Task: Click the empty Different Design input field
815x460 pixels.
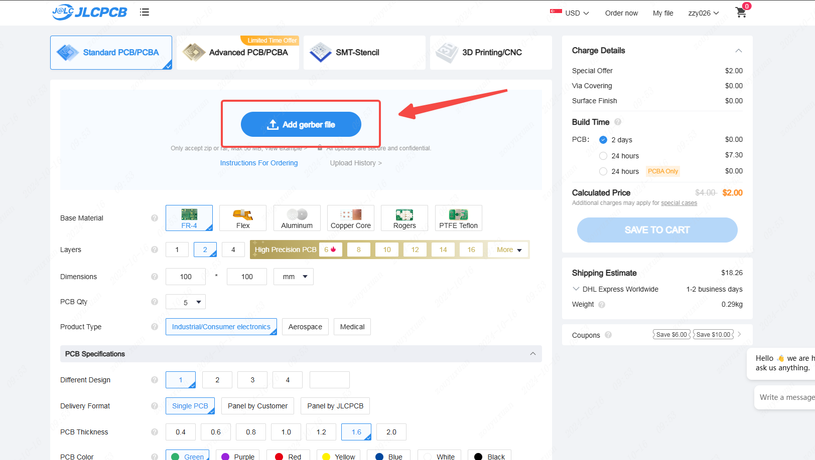Action: [x=330, y=380]
